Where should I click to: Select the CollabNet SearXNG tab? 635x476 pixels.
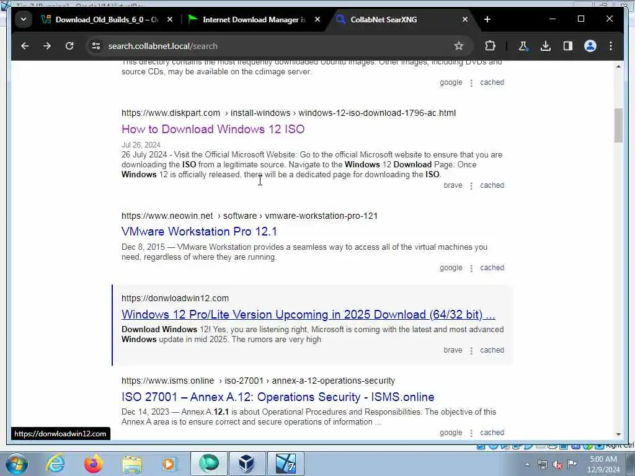pos(383,19)
